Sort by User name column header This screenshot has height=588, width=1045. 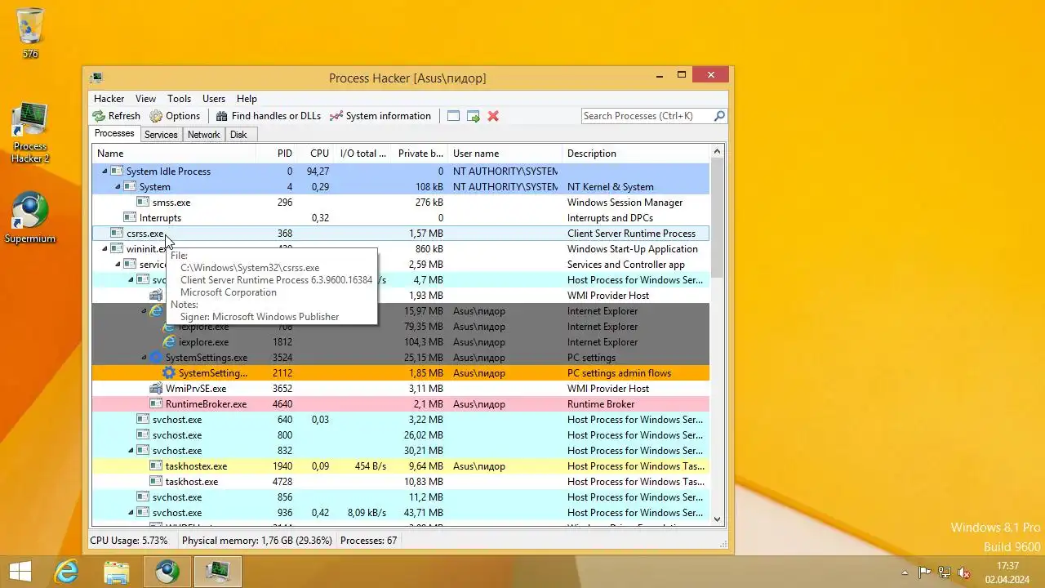(x=505, y=154)
